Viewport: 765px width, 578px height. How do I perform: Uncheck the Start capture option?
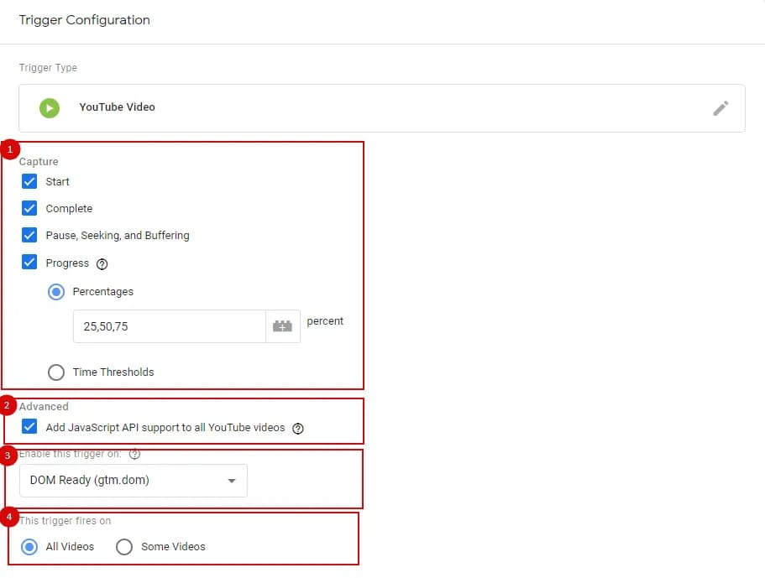(x=29, y=181)
